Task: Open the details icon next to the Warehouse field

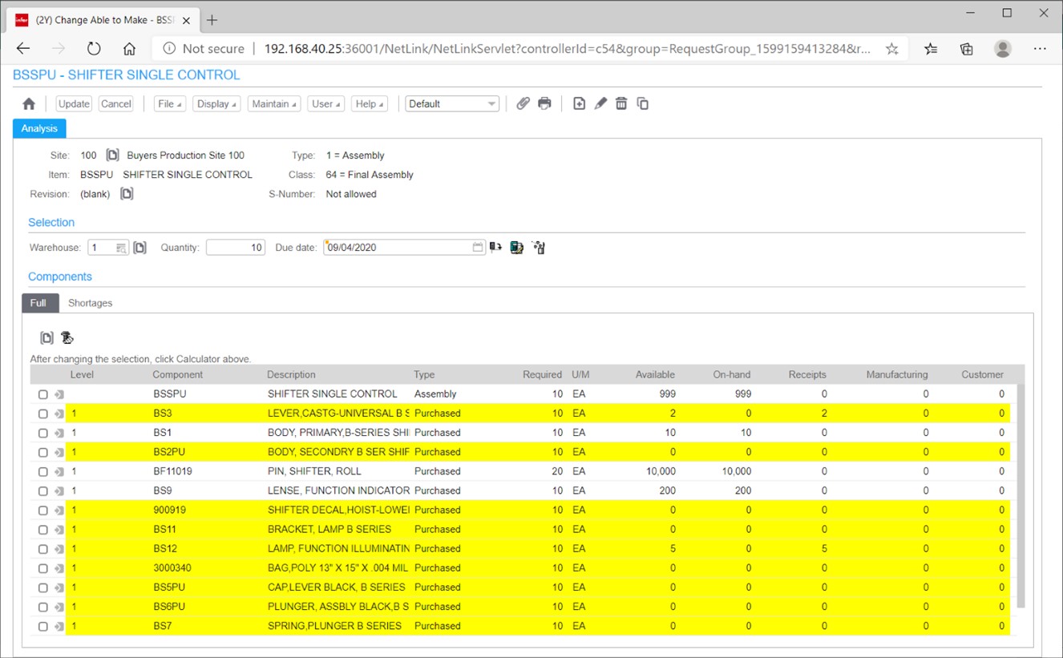Action: click(139, 248)
